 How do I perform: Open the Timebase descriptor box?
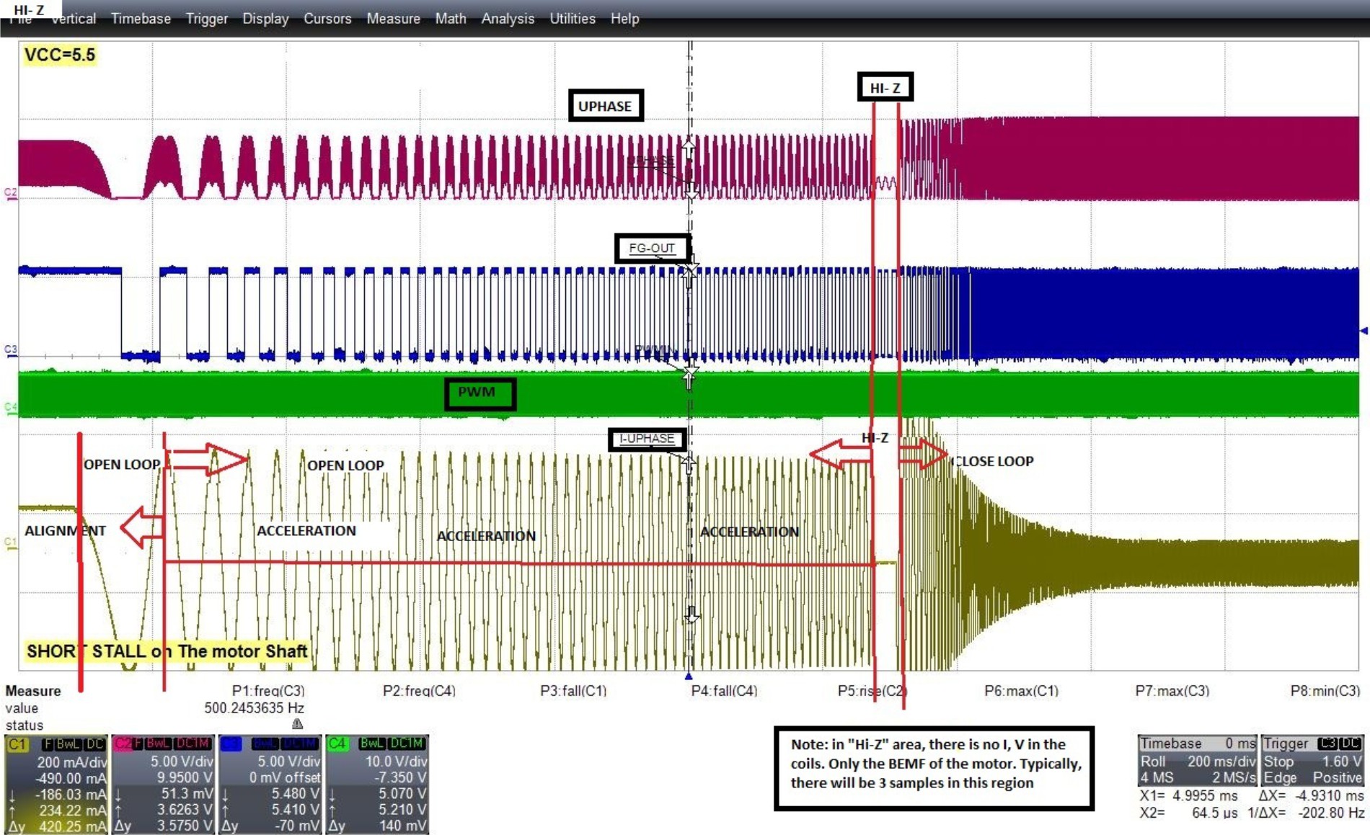(x=1198, y=761)
